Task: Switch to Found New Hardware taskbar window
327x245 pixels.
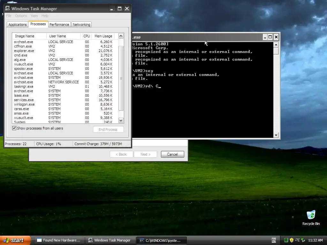Action: tap(59, 240)
